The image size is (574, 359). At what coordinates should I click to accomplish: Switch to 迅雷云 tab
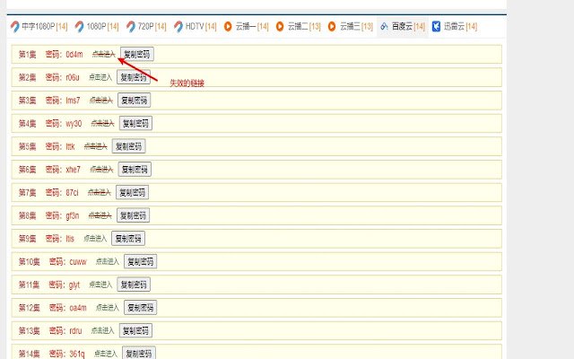[455, 26]
